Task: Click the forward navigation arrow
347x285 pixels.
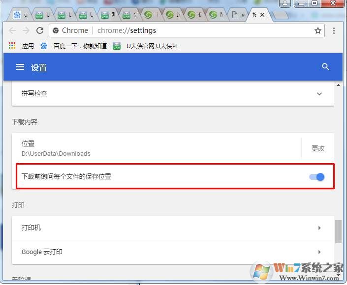Action: (x=26, y=30)
